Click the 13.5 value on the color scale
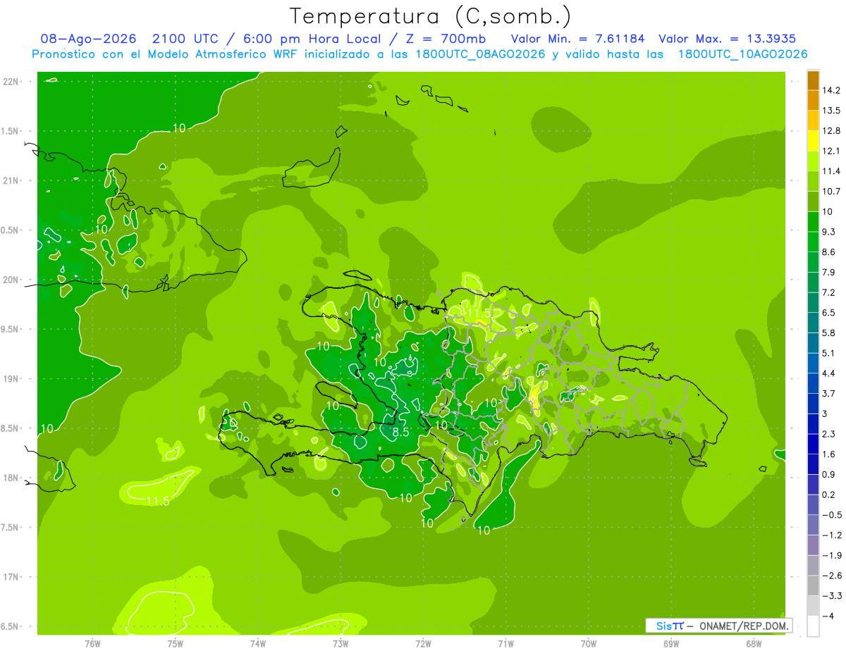This screenshot has height=653, width=846. 831,111
